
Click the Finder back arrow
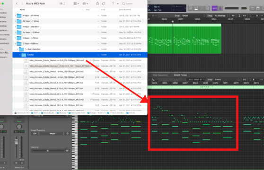click(x=17, y=3)
